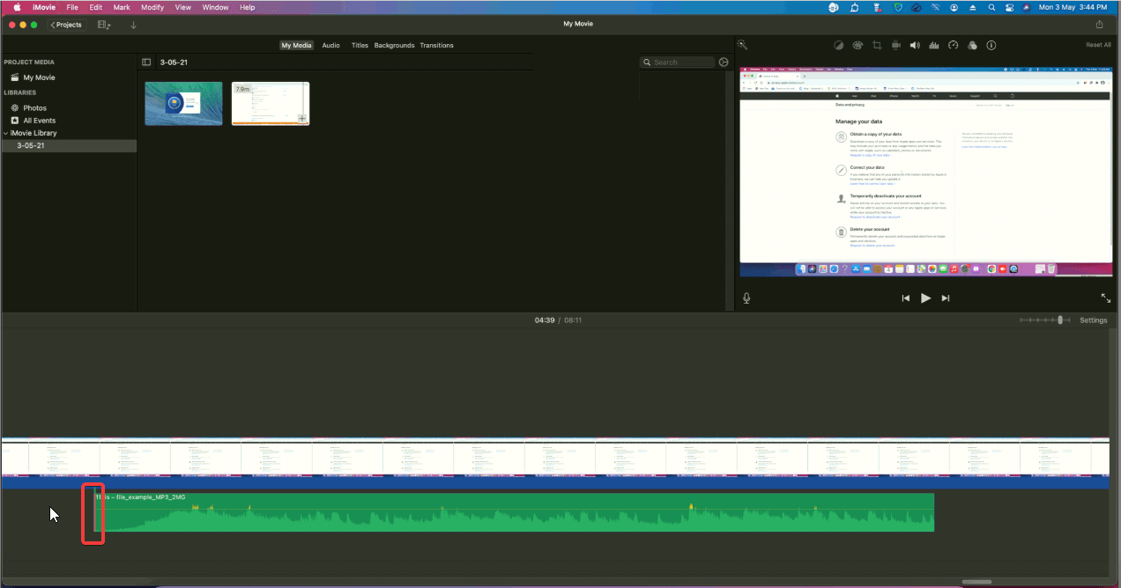The width and height of the screenshot is (1121, 588).
Task: Open the timeline Settings popover
Action: coord(1093,320)
